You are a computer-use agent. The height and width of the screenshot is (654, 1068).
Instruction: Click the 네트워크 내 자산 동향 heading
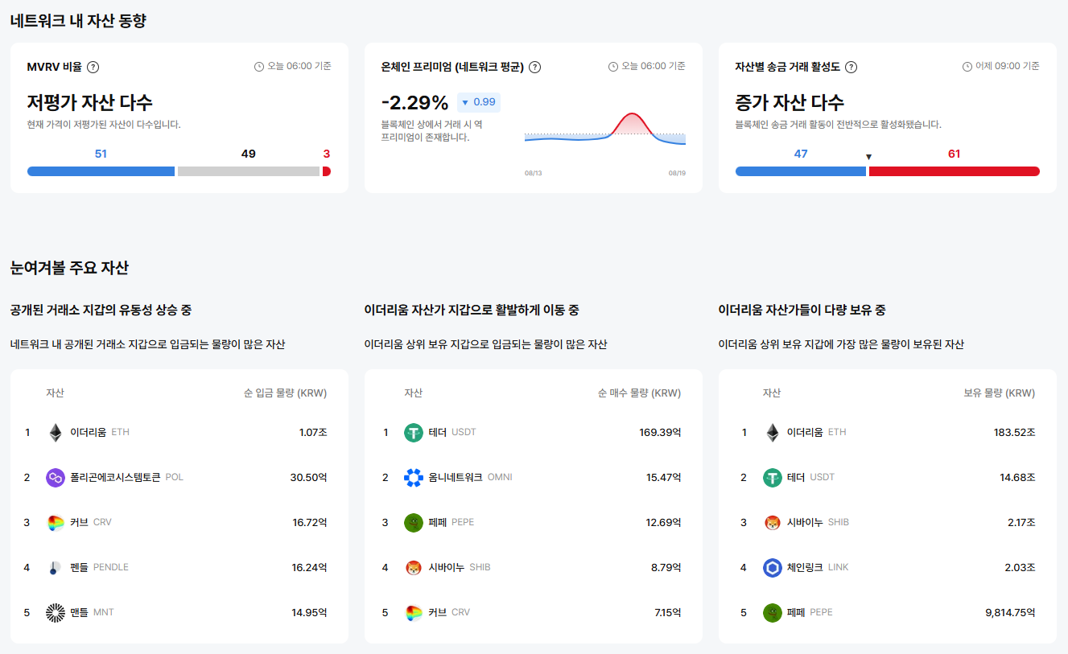click(78, 22)
